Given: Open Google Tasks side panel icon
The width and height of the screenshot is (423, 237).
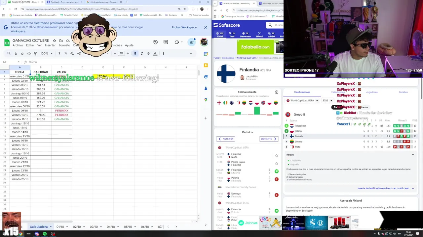Looking at the screenshot, I should point(206,77).
